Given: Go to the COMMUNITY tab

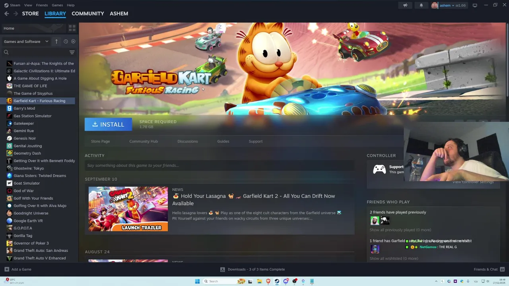Looking at the screenshot, I should pyautogui.click(x=87, y=14).
